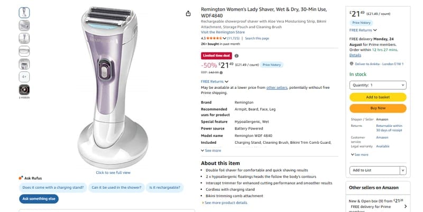Click the Add to basket button
Image resolution: width=423 pixels, height=212 pixels.
coord(378,97)
